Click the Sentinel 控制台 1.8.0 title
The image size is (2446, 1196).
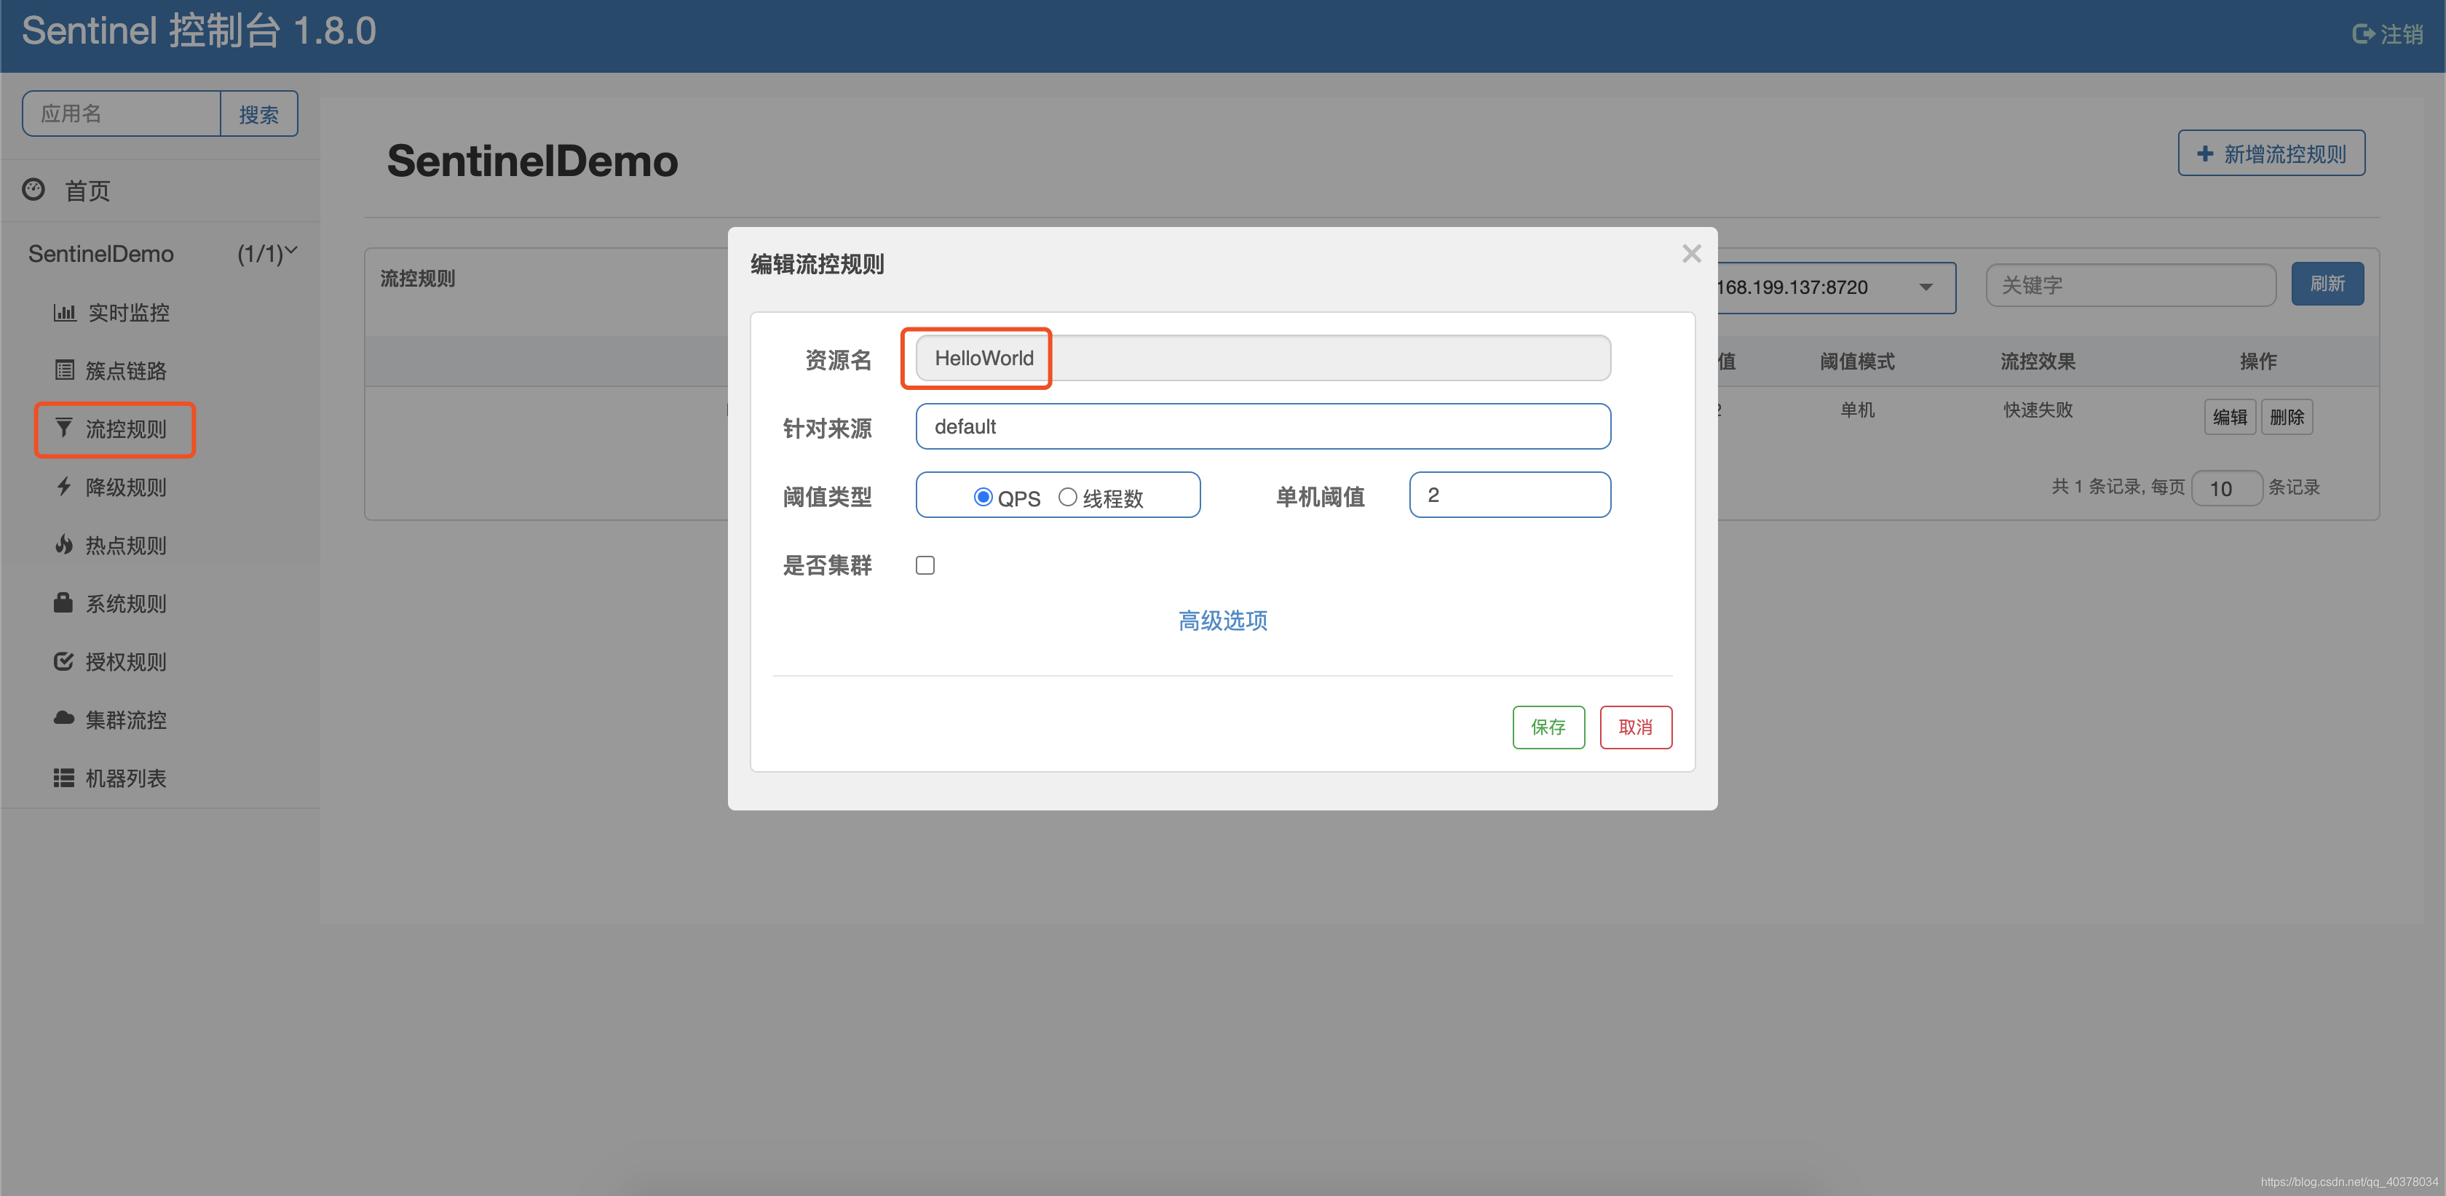click(199, 31)
